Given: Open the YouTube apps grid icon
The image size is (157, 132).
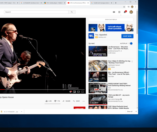Looking at the screenshot, I should pos(119,12).
